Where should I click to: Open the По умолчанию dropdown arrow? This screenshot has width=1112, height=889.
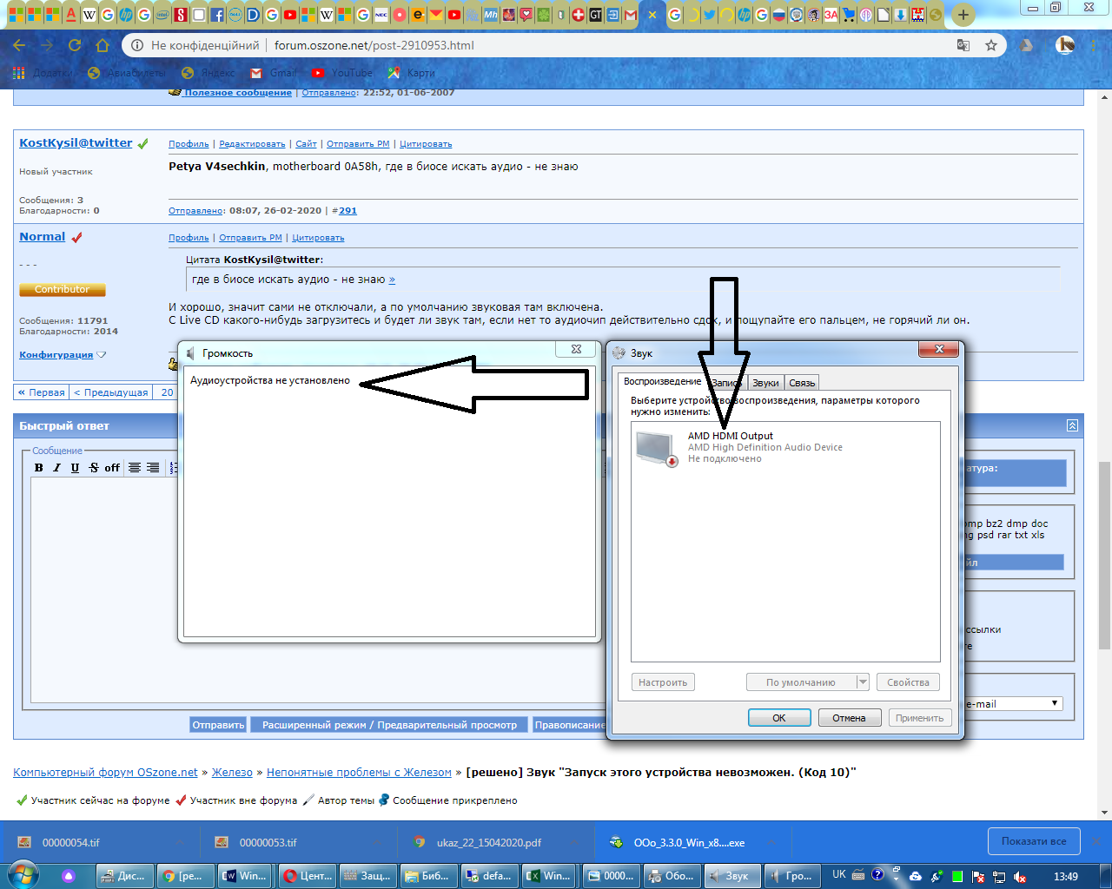tap(863, 682)
